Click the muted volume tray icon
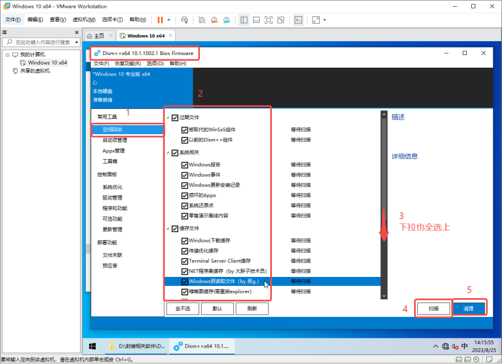 coord(455,346)
